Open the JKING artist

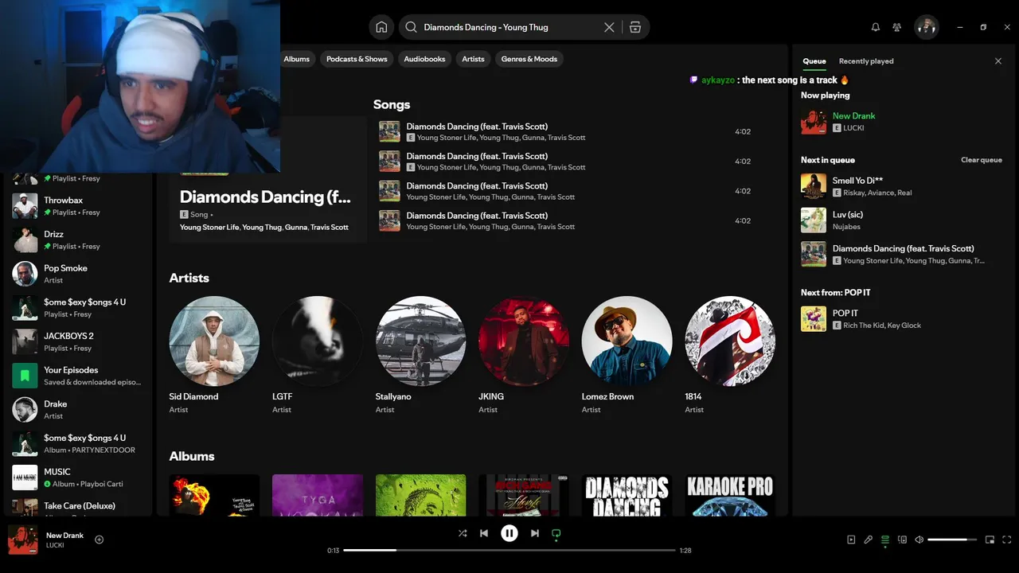click(524, 356)
